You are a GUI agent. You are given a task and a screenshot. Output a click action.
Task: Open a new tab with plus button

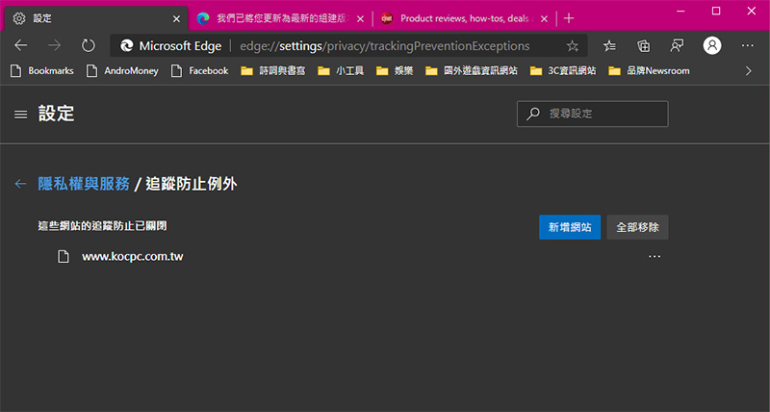tap(569, 18)
